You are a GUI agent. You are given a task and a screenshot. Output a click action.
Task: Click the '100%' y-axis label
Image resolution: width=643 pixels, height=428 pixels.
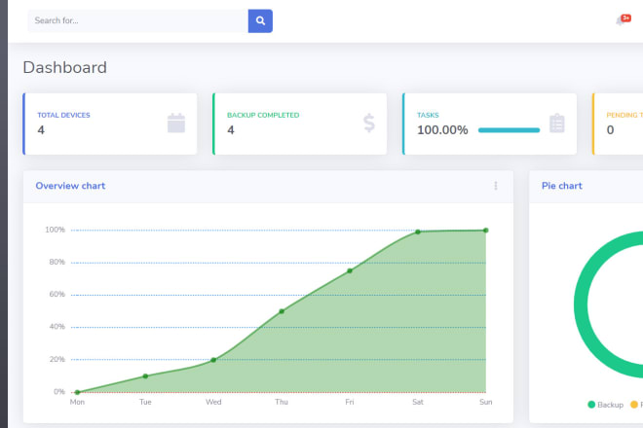(x=55, y=230)
